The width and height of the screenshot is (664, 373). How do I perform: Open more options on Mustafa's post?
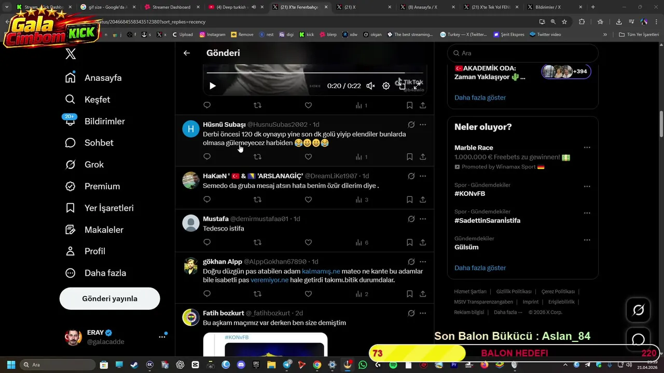pyautogui.click(x=423, y=219)
